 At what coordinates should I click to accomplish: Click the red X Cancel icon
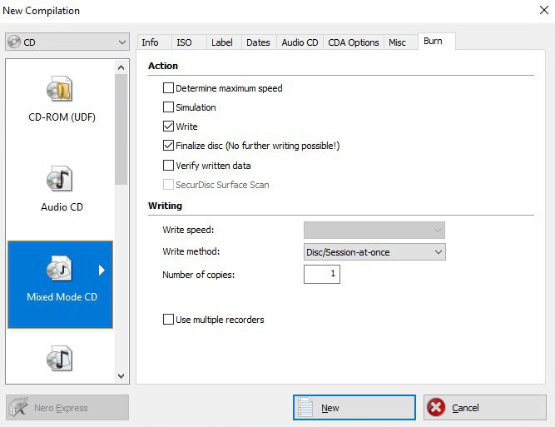pyautogui.click(x=436, y=408)
